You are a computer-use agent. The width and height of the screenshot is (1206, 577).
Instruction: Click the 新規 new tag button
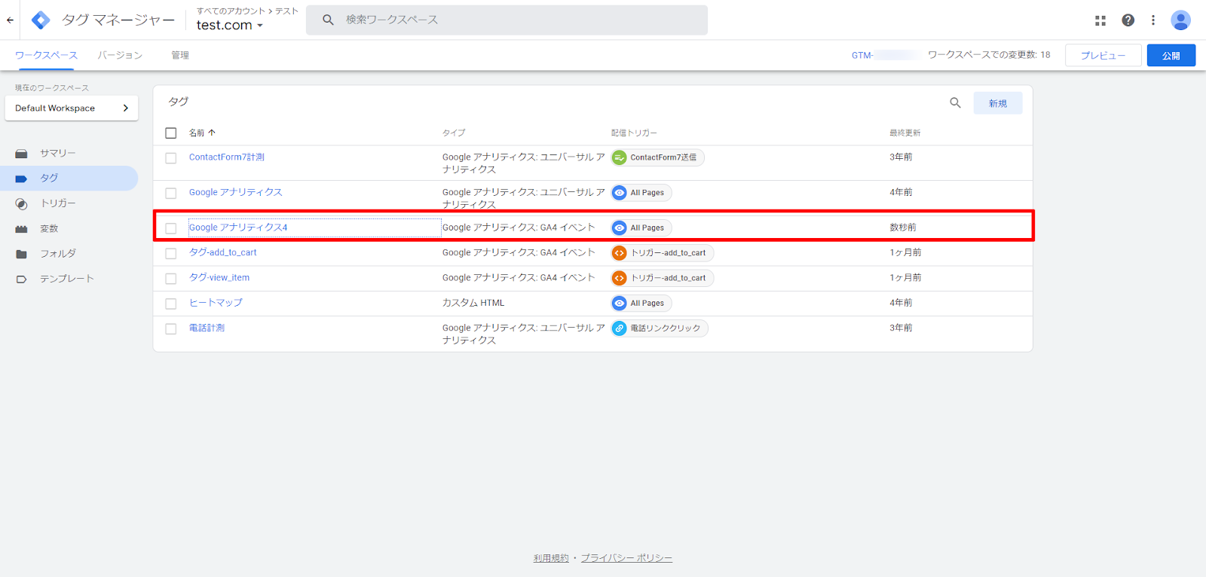tap(998, 103)
